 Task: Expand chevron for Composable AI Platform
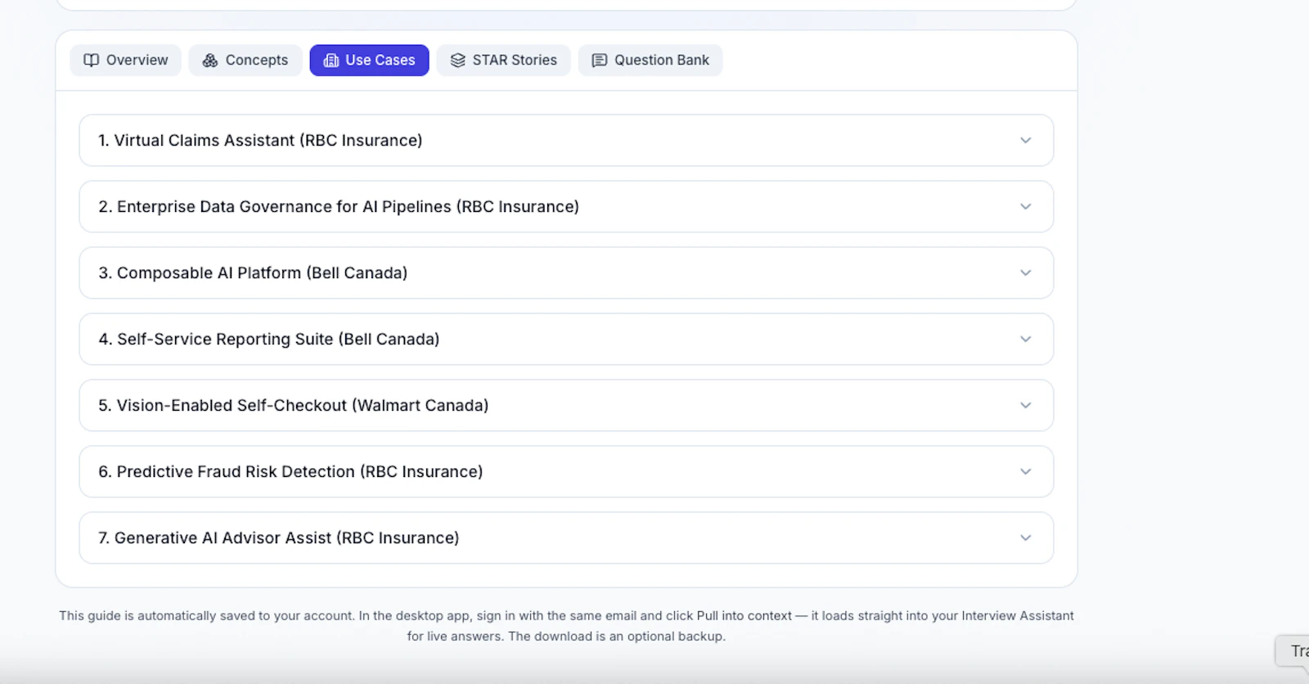coord(1025,273)
